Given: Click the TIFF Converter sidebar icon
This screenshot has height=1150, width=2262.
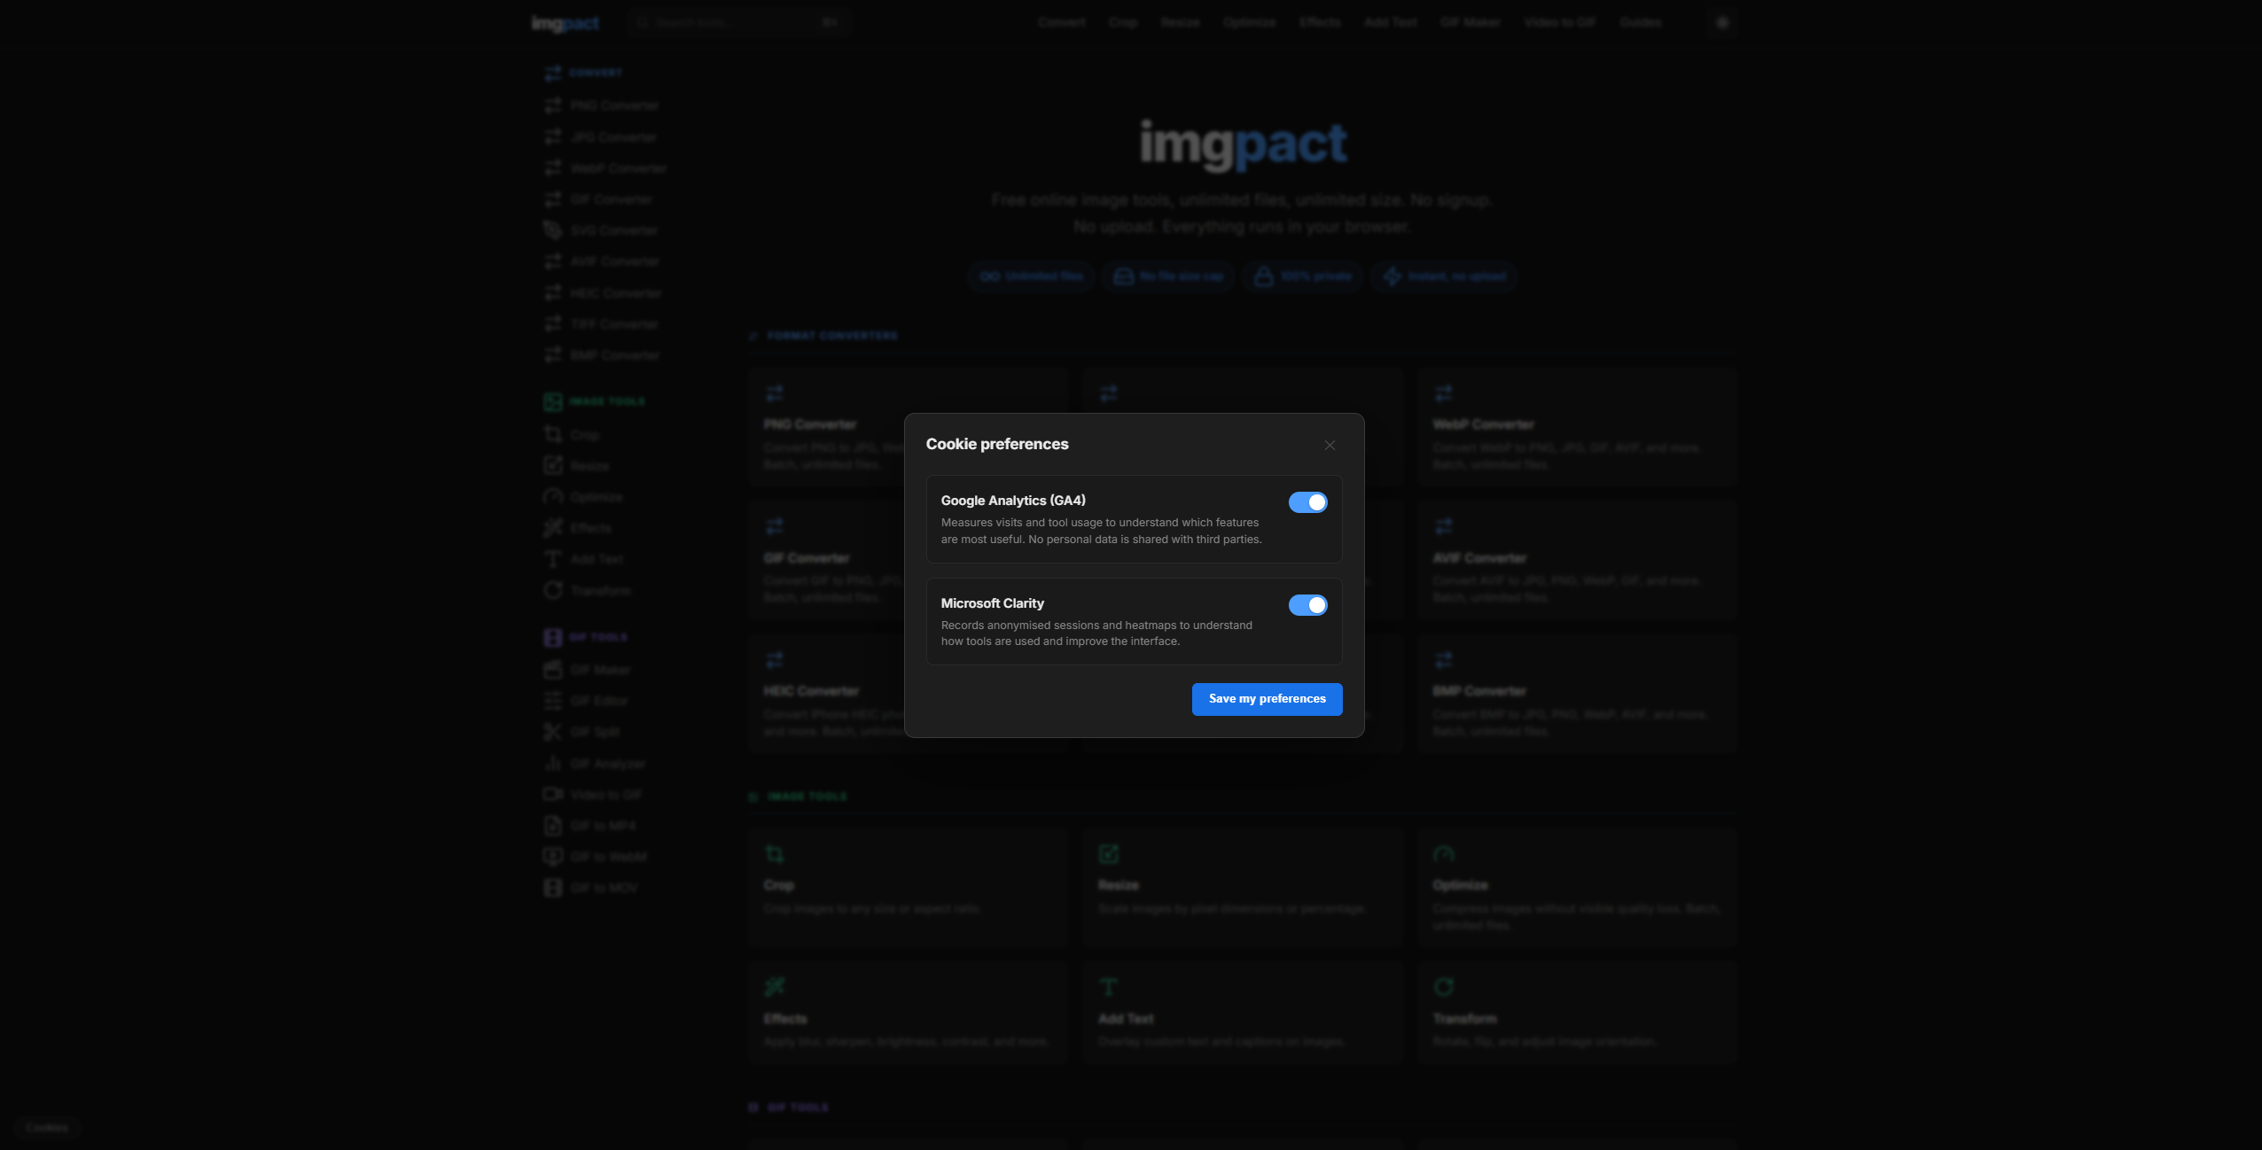Looking at the screenshot, I should (x=553, y=324).
